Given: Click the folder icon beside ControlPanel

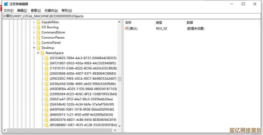Looking at the screenshot, I should click(x=38, y=43).
